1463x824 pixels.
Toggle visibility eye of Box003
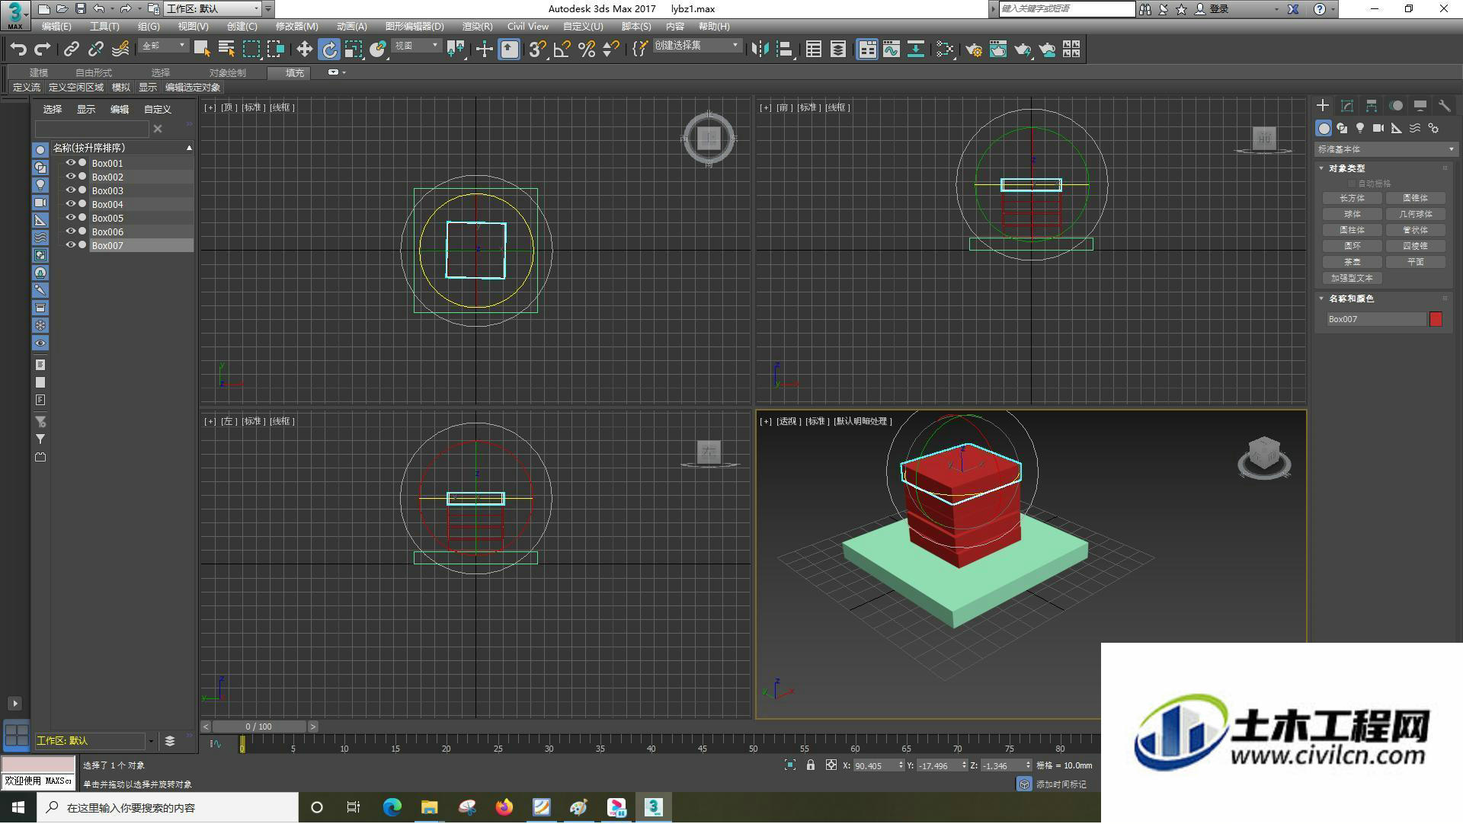click(70, 190)
